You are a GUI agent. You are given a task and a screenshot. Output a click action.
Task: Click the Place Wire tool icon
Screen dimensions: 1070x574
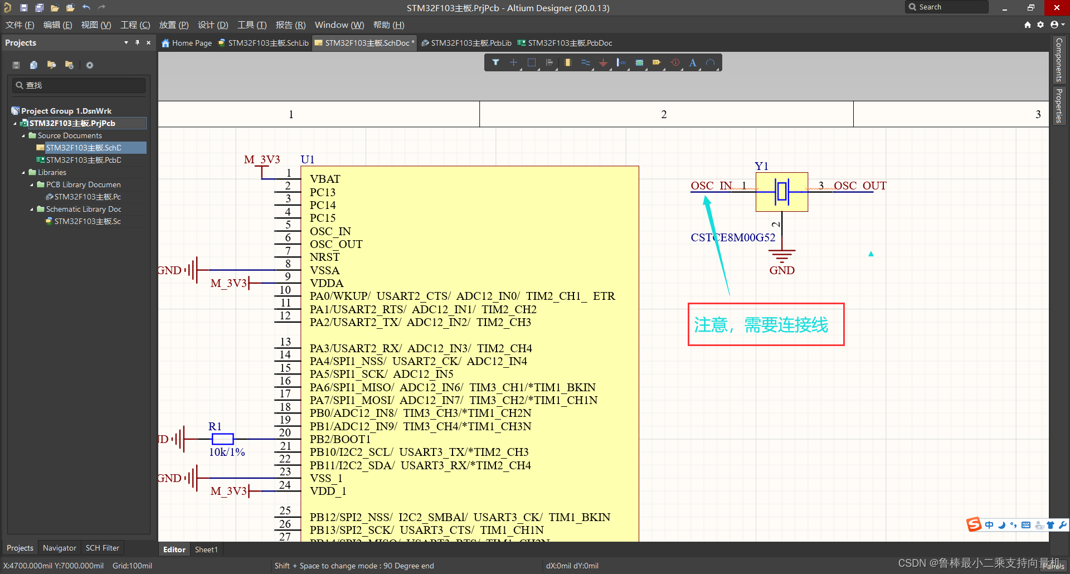pyautogui.click(x=585, y=63)
